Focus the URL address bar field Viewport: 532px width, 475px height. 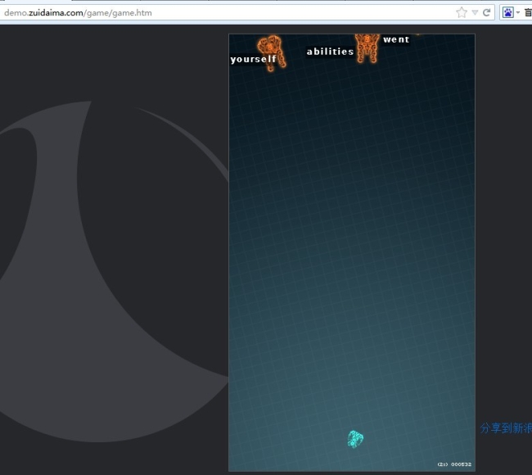coord(246,12)
